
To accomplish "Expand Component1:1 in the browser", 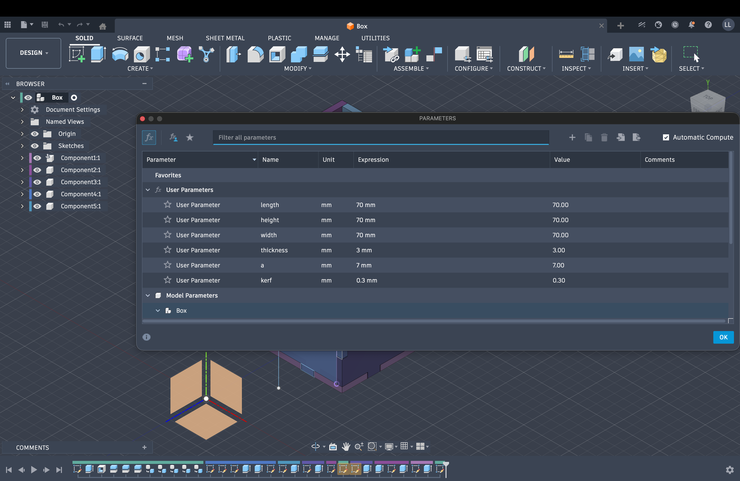I will coord(22,157).
